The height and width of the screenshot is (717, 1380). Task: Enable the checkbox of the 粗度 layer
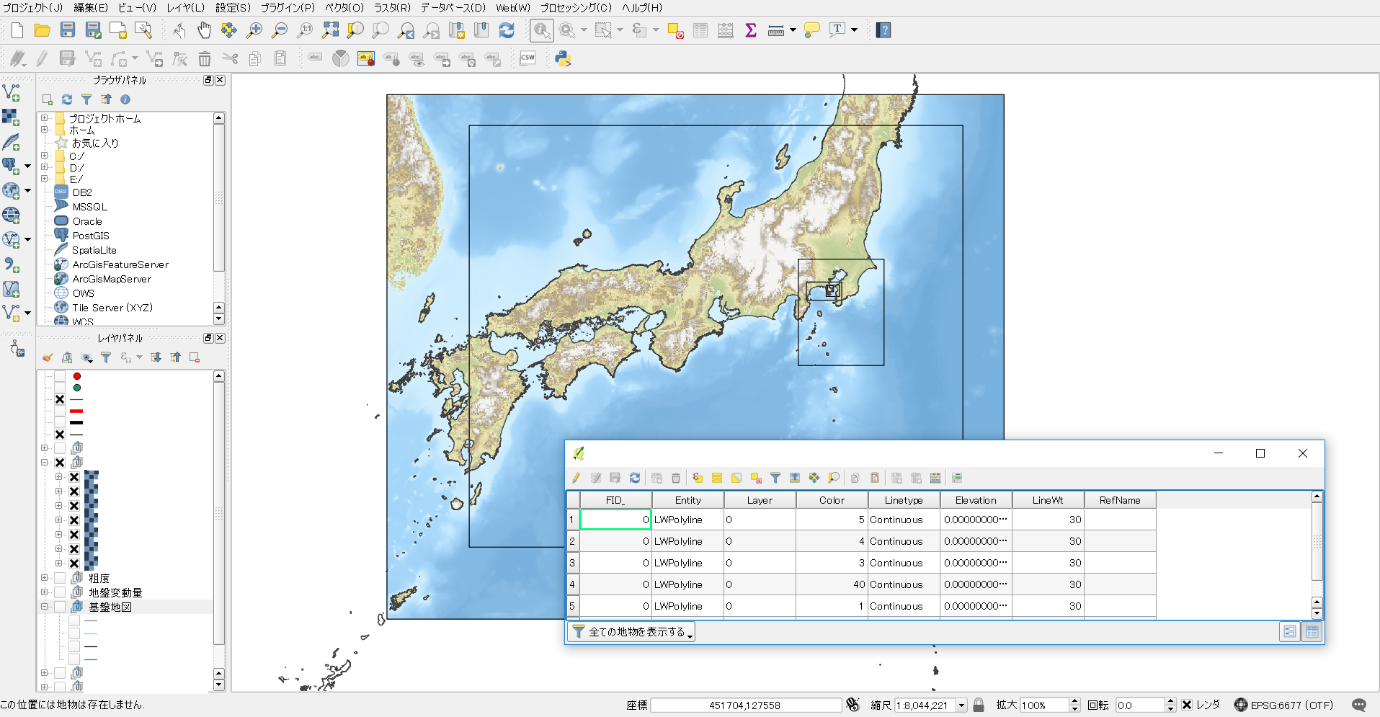click(x=60, y=579)
